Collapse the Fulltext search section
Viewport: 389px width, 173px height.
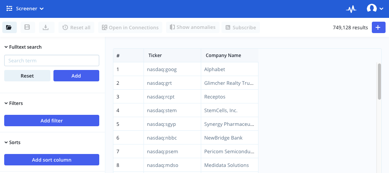point(23,47)
